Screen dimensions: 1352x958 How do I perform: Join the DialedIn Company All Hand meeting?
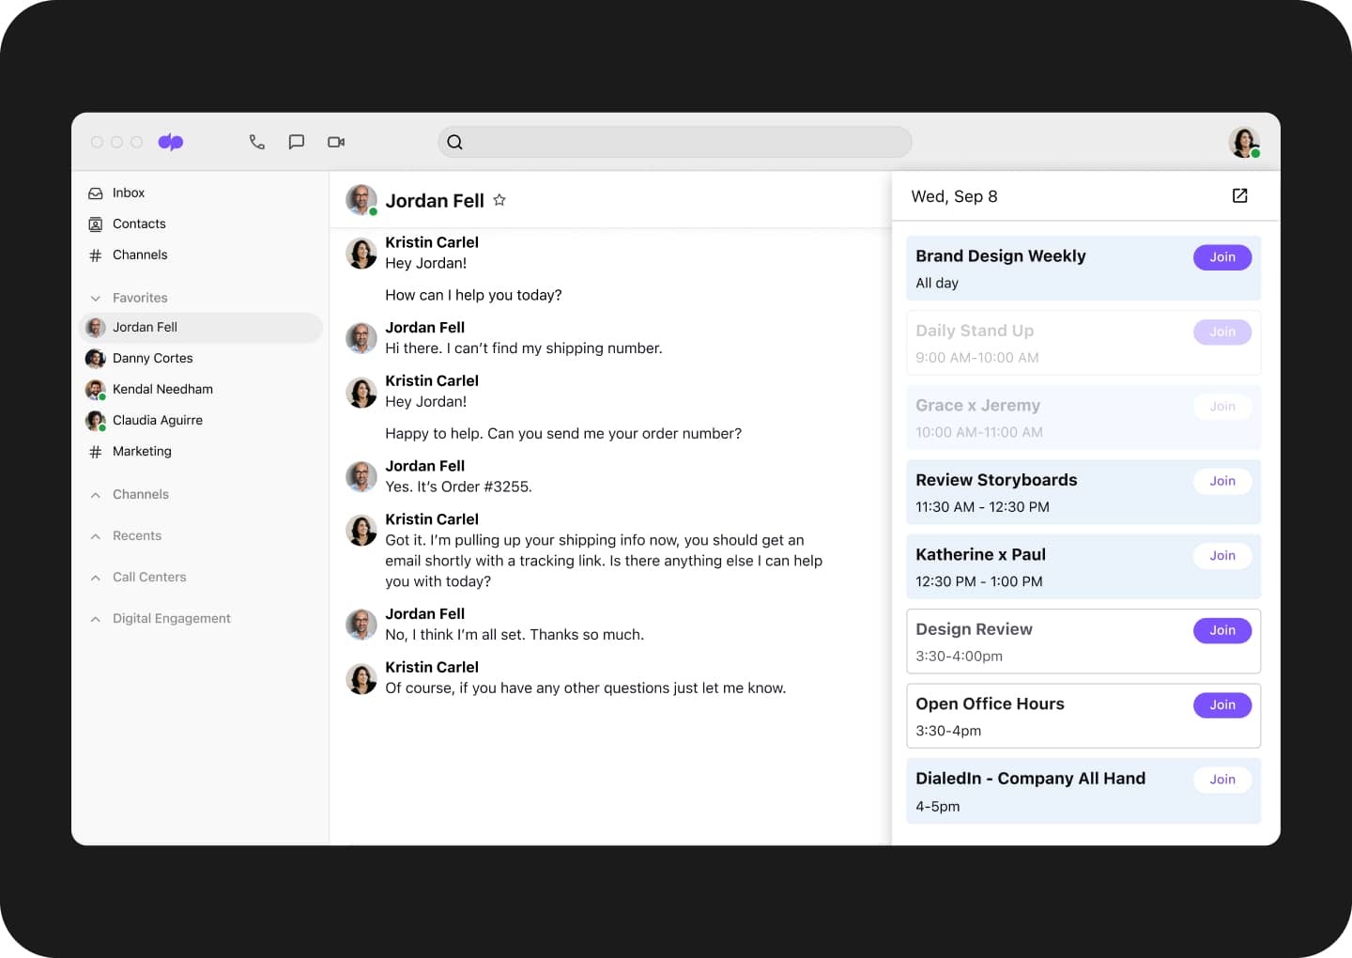[1222, 780]
